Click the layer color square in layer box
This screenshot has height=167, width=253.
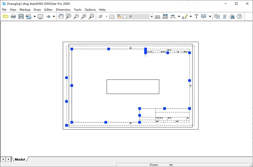click(x=125, y=16)
